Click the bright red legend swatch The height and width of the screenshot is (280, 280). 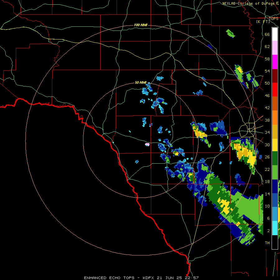pyautogui.click(x=275, y=90)
